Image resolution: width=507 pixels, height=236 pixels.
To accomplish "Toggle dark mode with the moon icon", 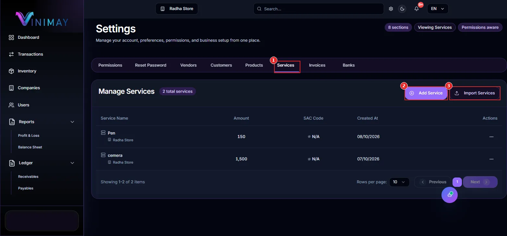I will click(x=402, y=9).
